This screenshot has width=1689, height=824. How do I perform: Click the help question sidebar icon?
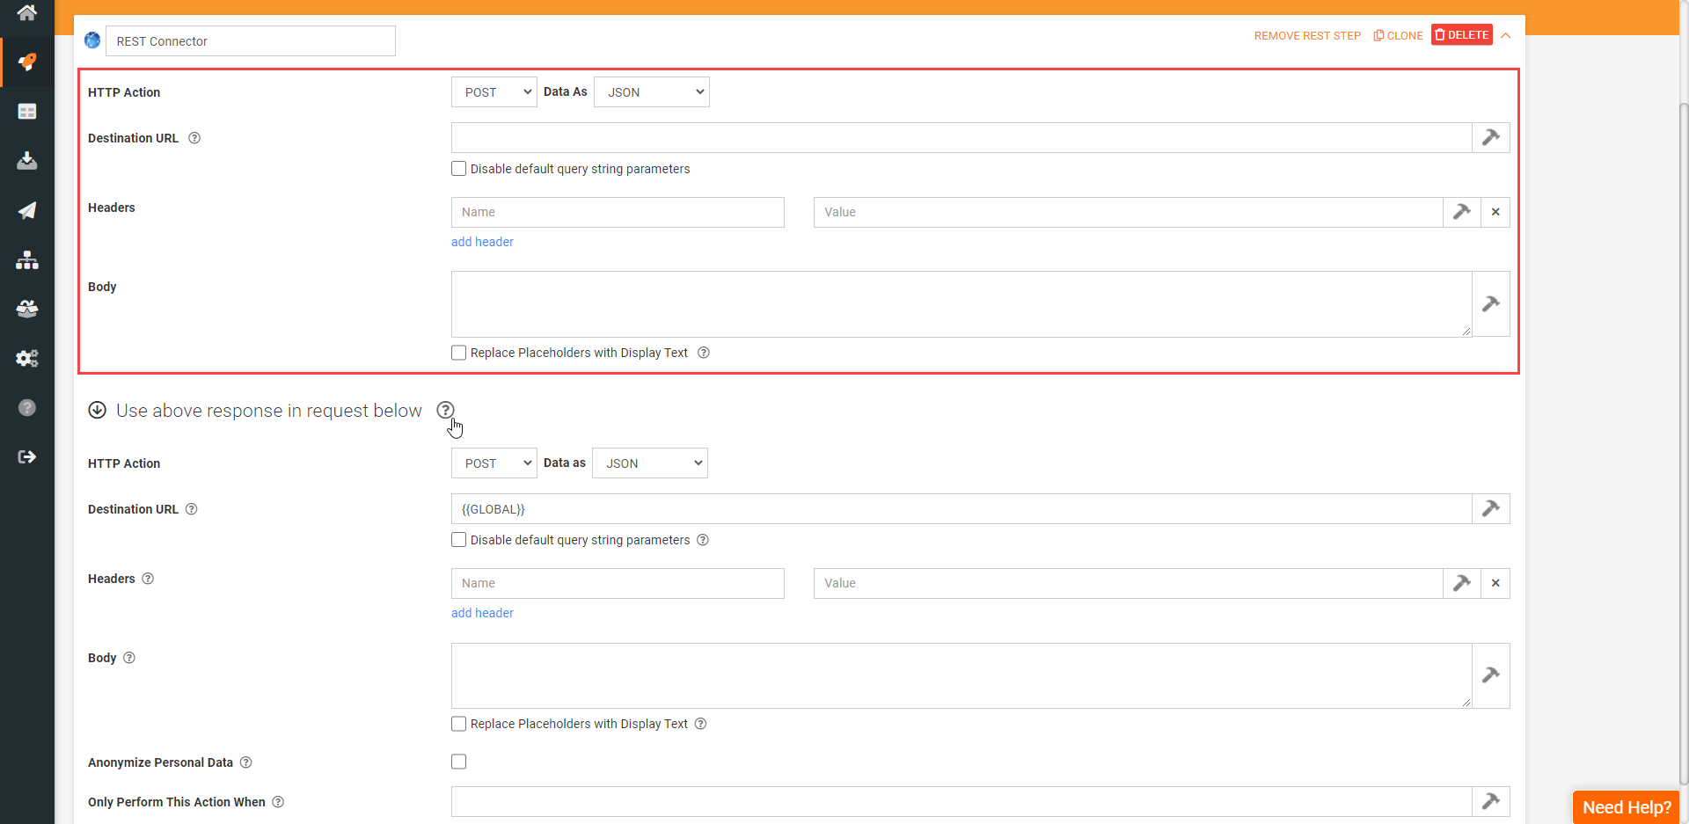click(27, 407)
